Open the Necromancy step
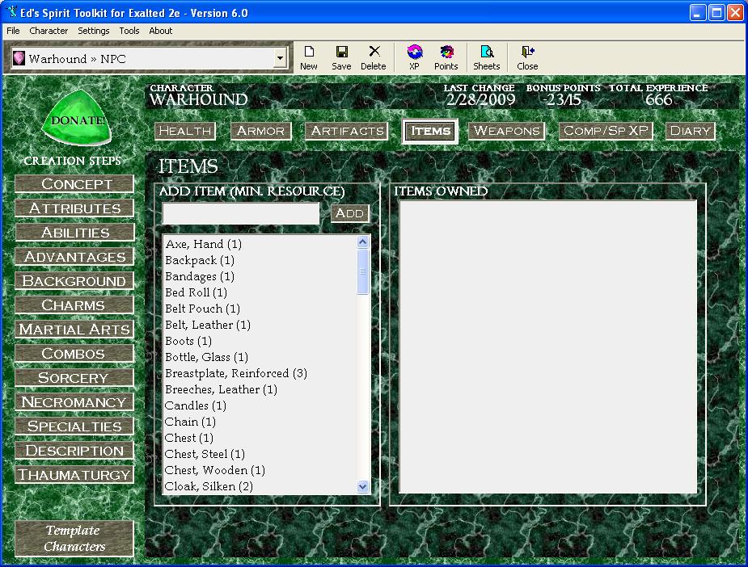This screenshot has height=567, width=748. (74, 401)
